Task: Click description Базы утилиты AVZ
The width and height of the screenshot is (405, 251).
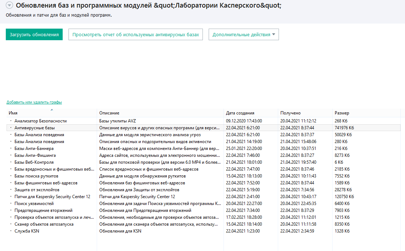Action: 117,121
